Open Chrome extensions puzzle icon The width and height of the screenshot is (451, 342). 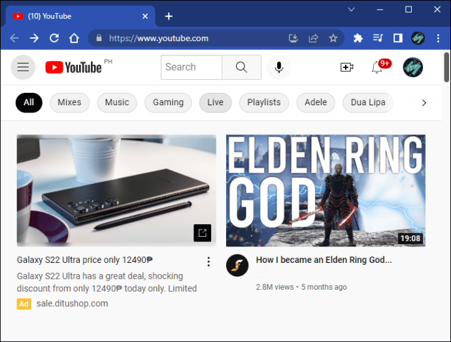click(x=358, y=38)
